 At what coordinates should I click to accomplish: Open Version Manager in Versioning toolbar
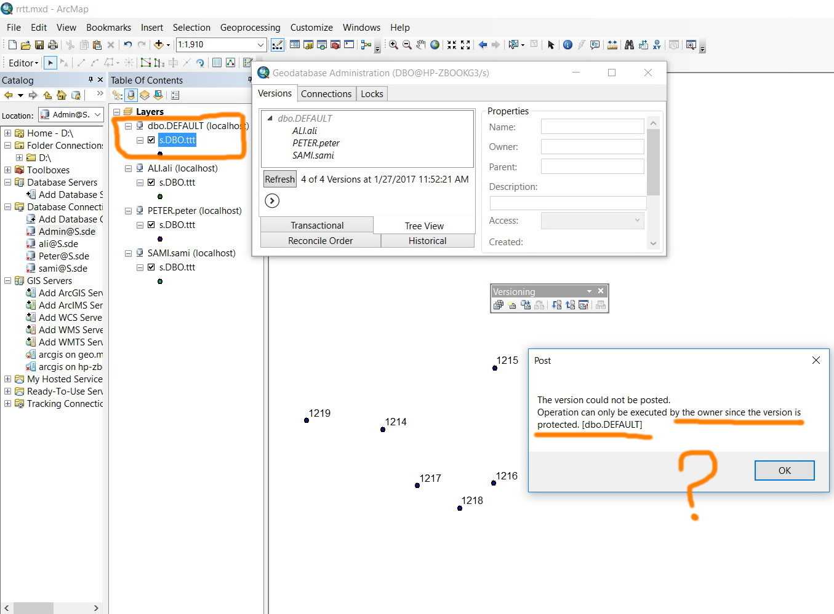pyautogui.click(x=499, y=305)
